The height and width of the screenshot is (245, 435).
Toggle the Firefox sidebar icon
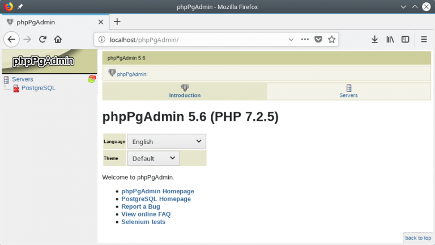(x=406, y=40)
